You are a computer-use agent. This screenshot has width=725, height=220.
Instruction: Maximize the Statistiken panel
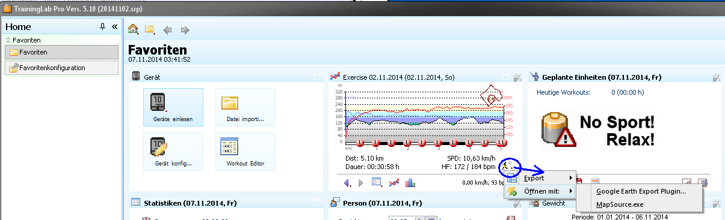pyautogui.click(x=316, y=203)
